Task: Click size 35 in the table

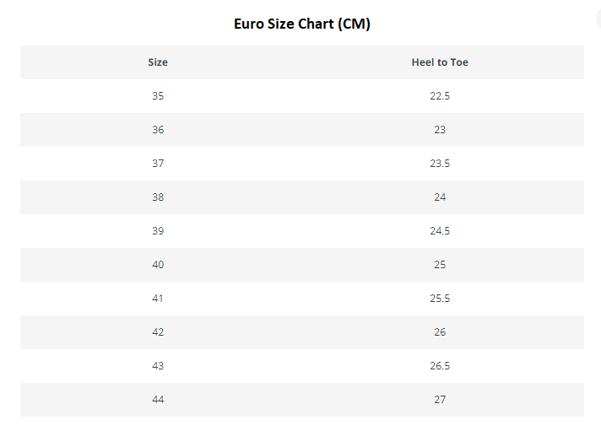Action: tap(158, 96)
